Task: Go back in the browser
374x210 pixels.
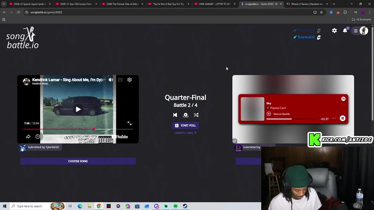Action: tap(4, 12)
